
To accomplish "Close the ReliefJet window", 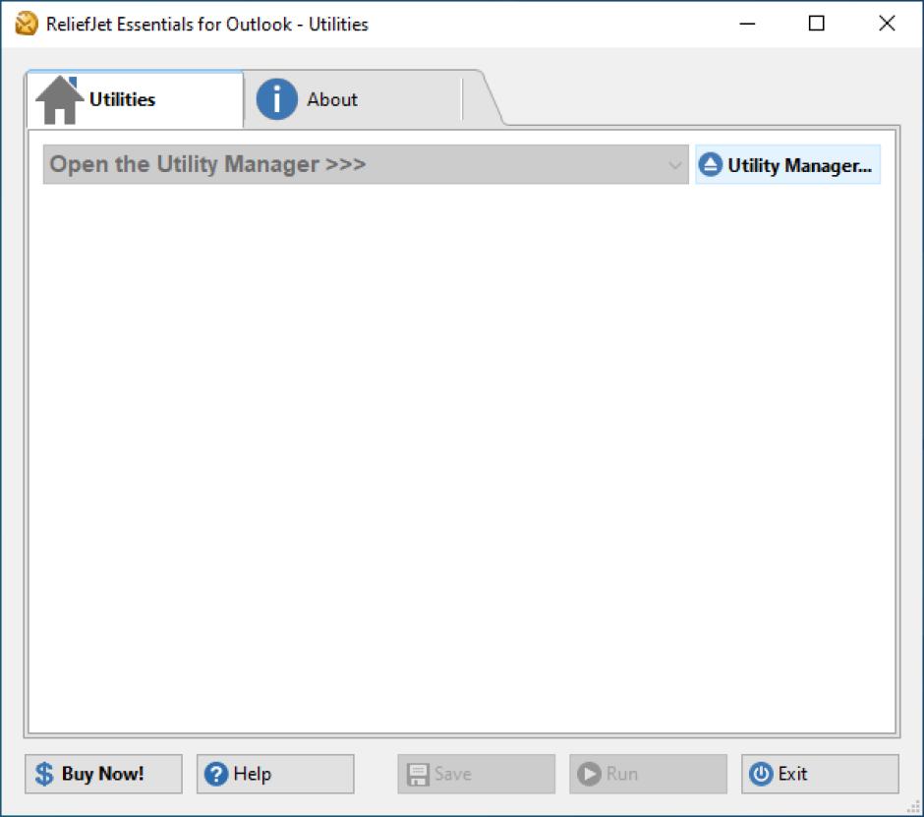I will pos(887,24).
